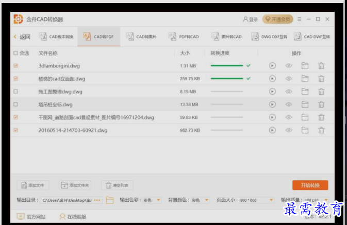Delete 塔吊桩坐标.dwg from the list
The image size is (347, 225).
[321, 105]
